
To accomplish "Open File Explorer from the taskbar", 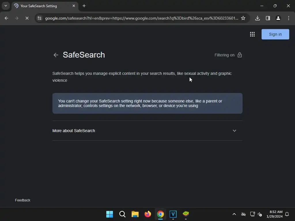I will [135, 214].
